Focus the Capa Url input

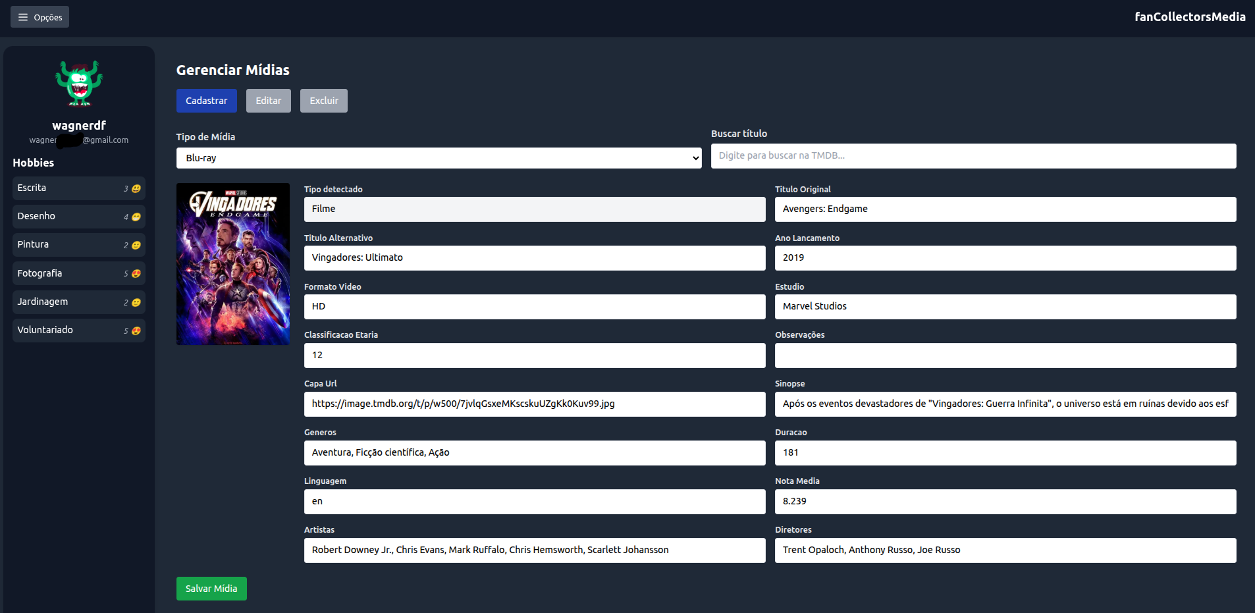tap(535, 404)
